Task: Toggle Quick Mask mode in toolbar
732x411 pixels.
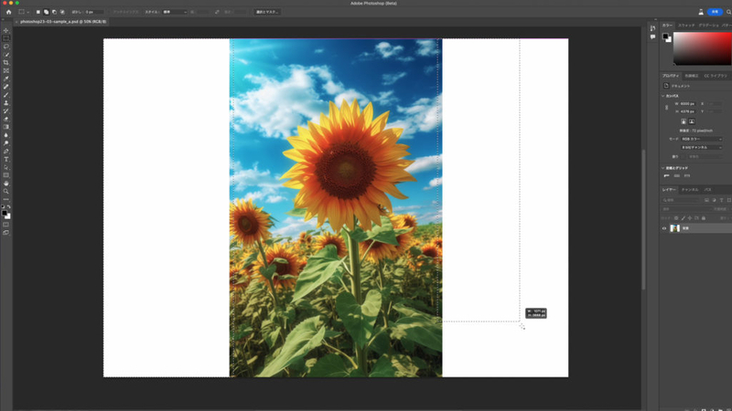Action: tap(6, 225)
